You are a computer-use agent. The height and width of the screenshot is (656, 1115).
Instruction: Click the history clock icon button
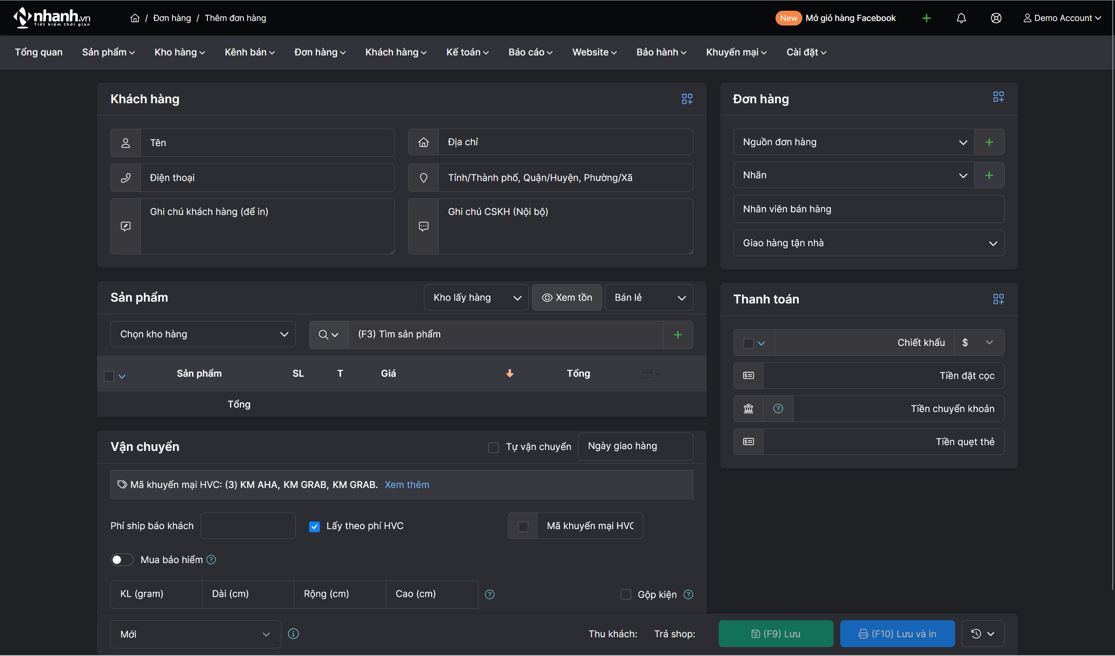976,634
